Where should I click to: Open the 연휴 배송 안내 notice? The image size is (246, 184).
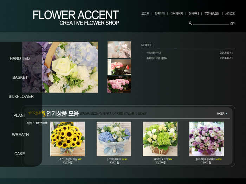click(x=154, y=53)
